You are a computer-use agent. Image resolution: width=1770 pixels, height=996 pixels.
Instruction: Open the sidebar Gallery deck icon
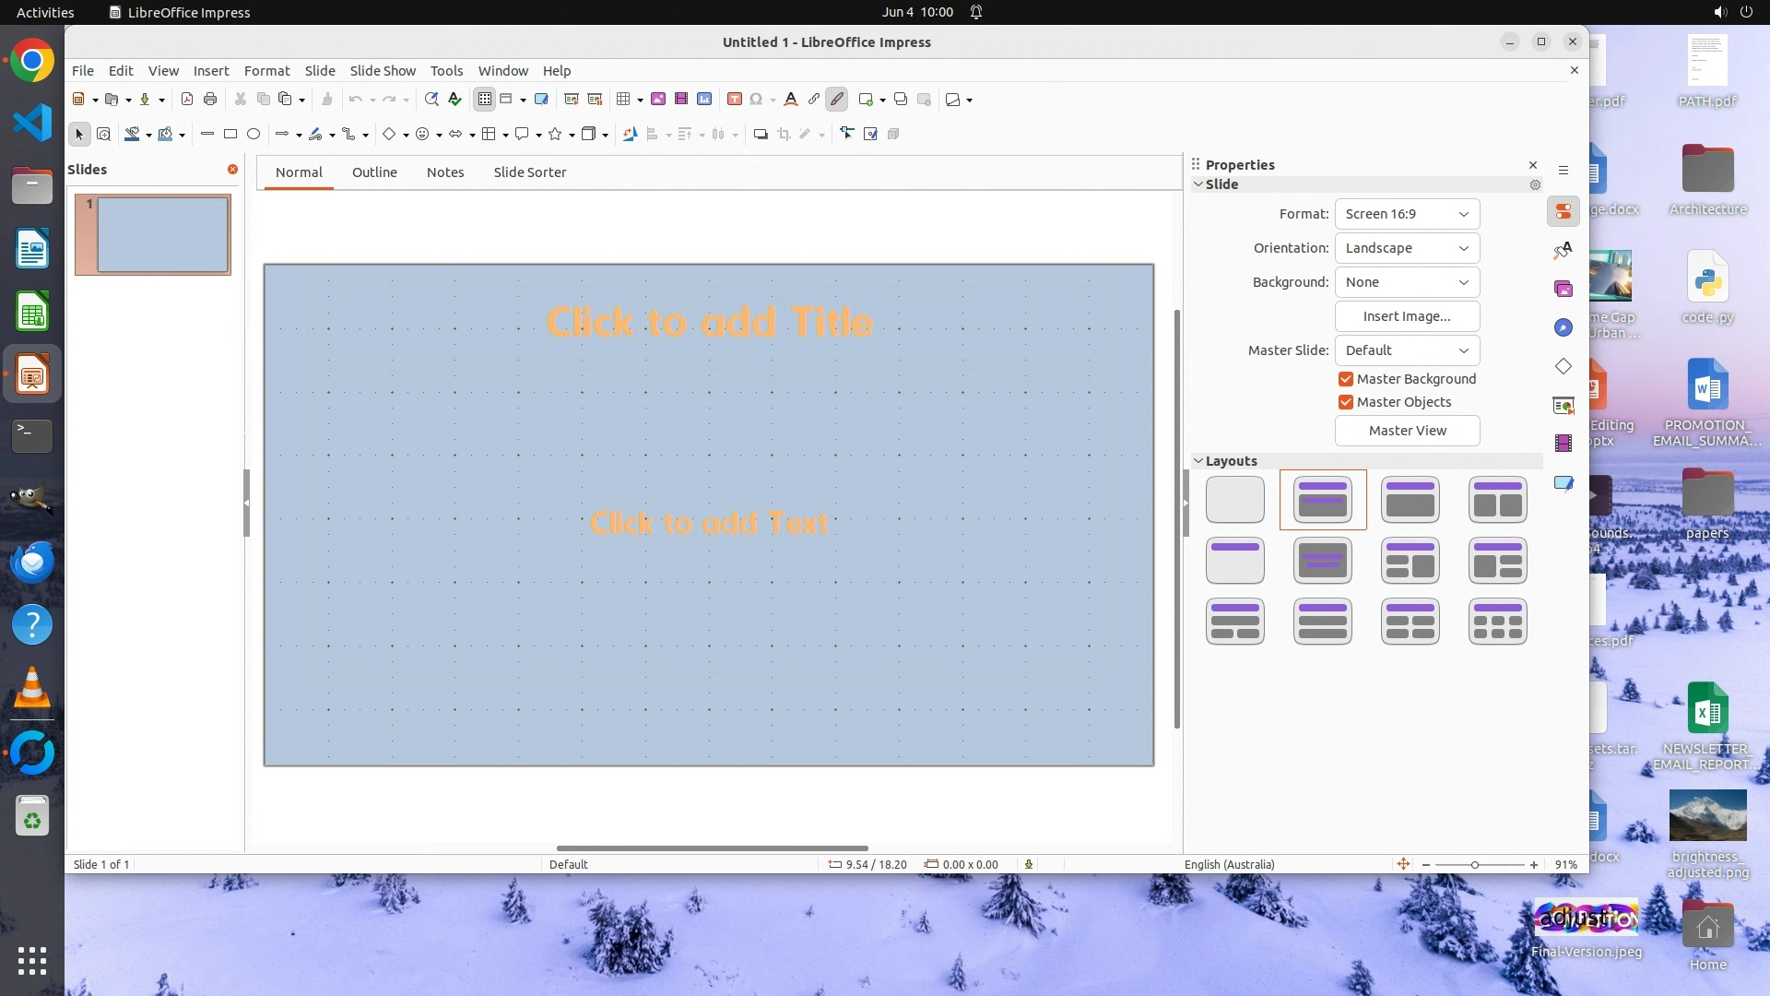coord(1563,289)
